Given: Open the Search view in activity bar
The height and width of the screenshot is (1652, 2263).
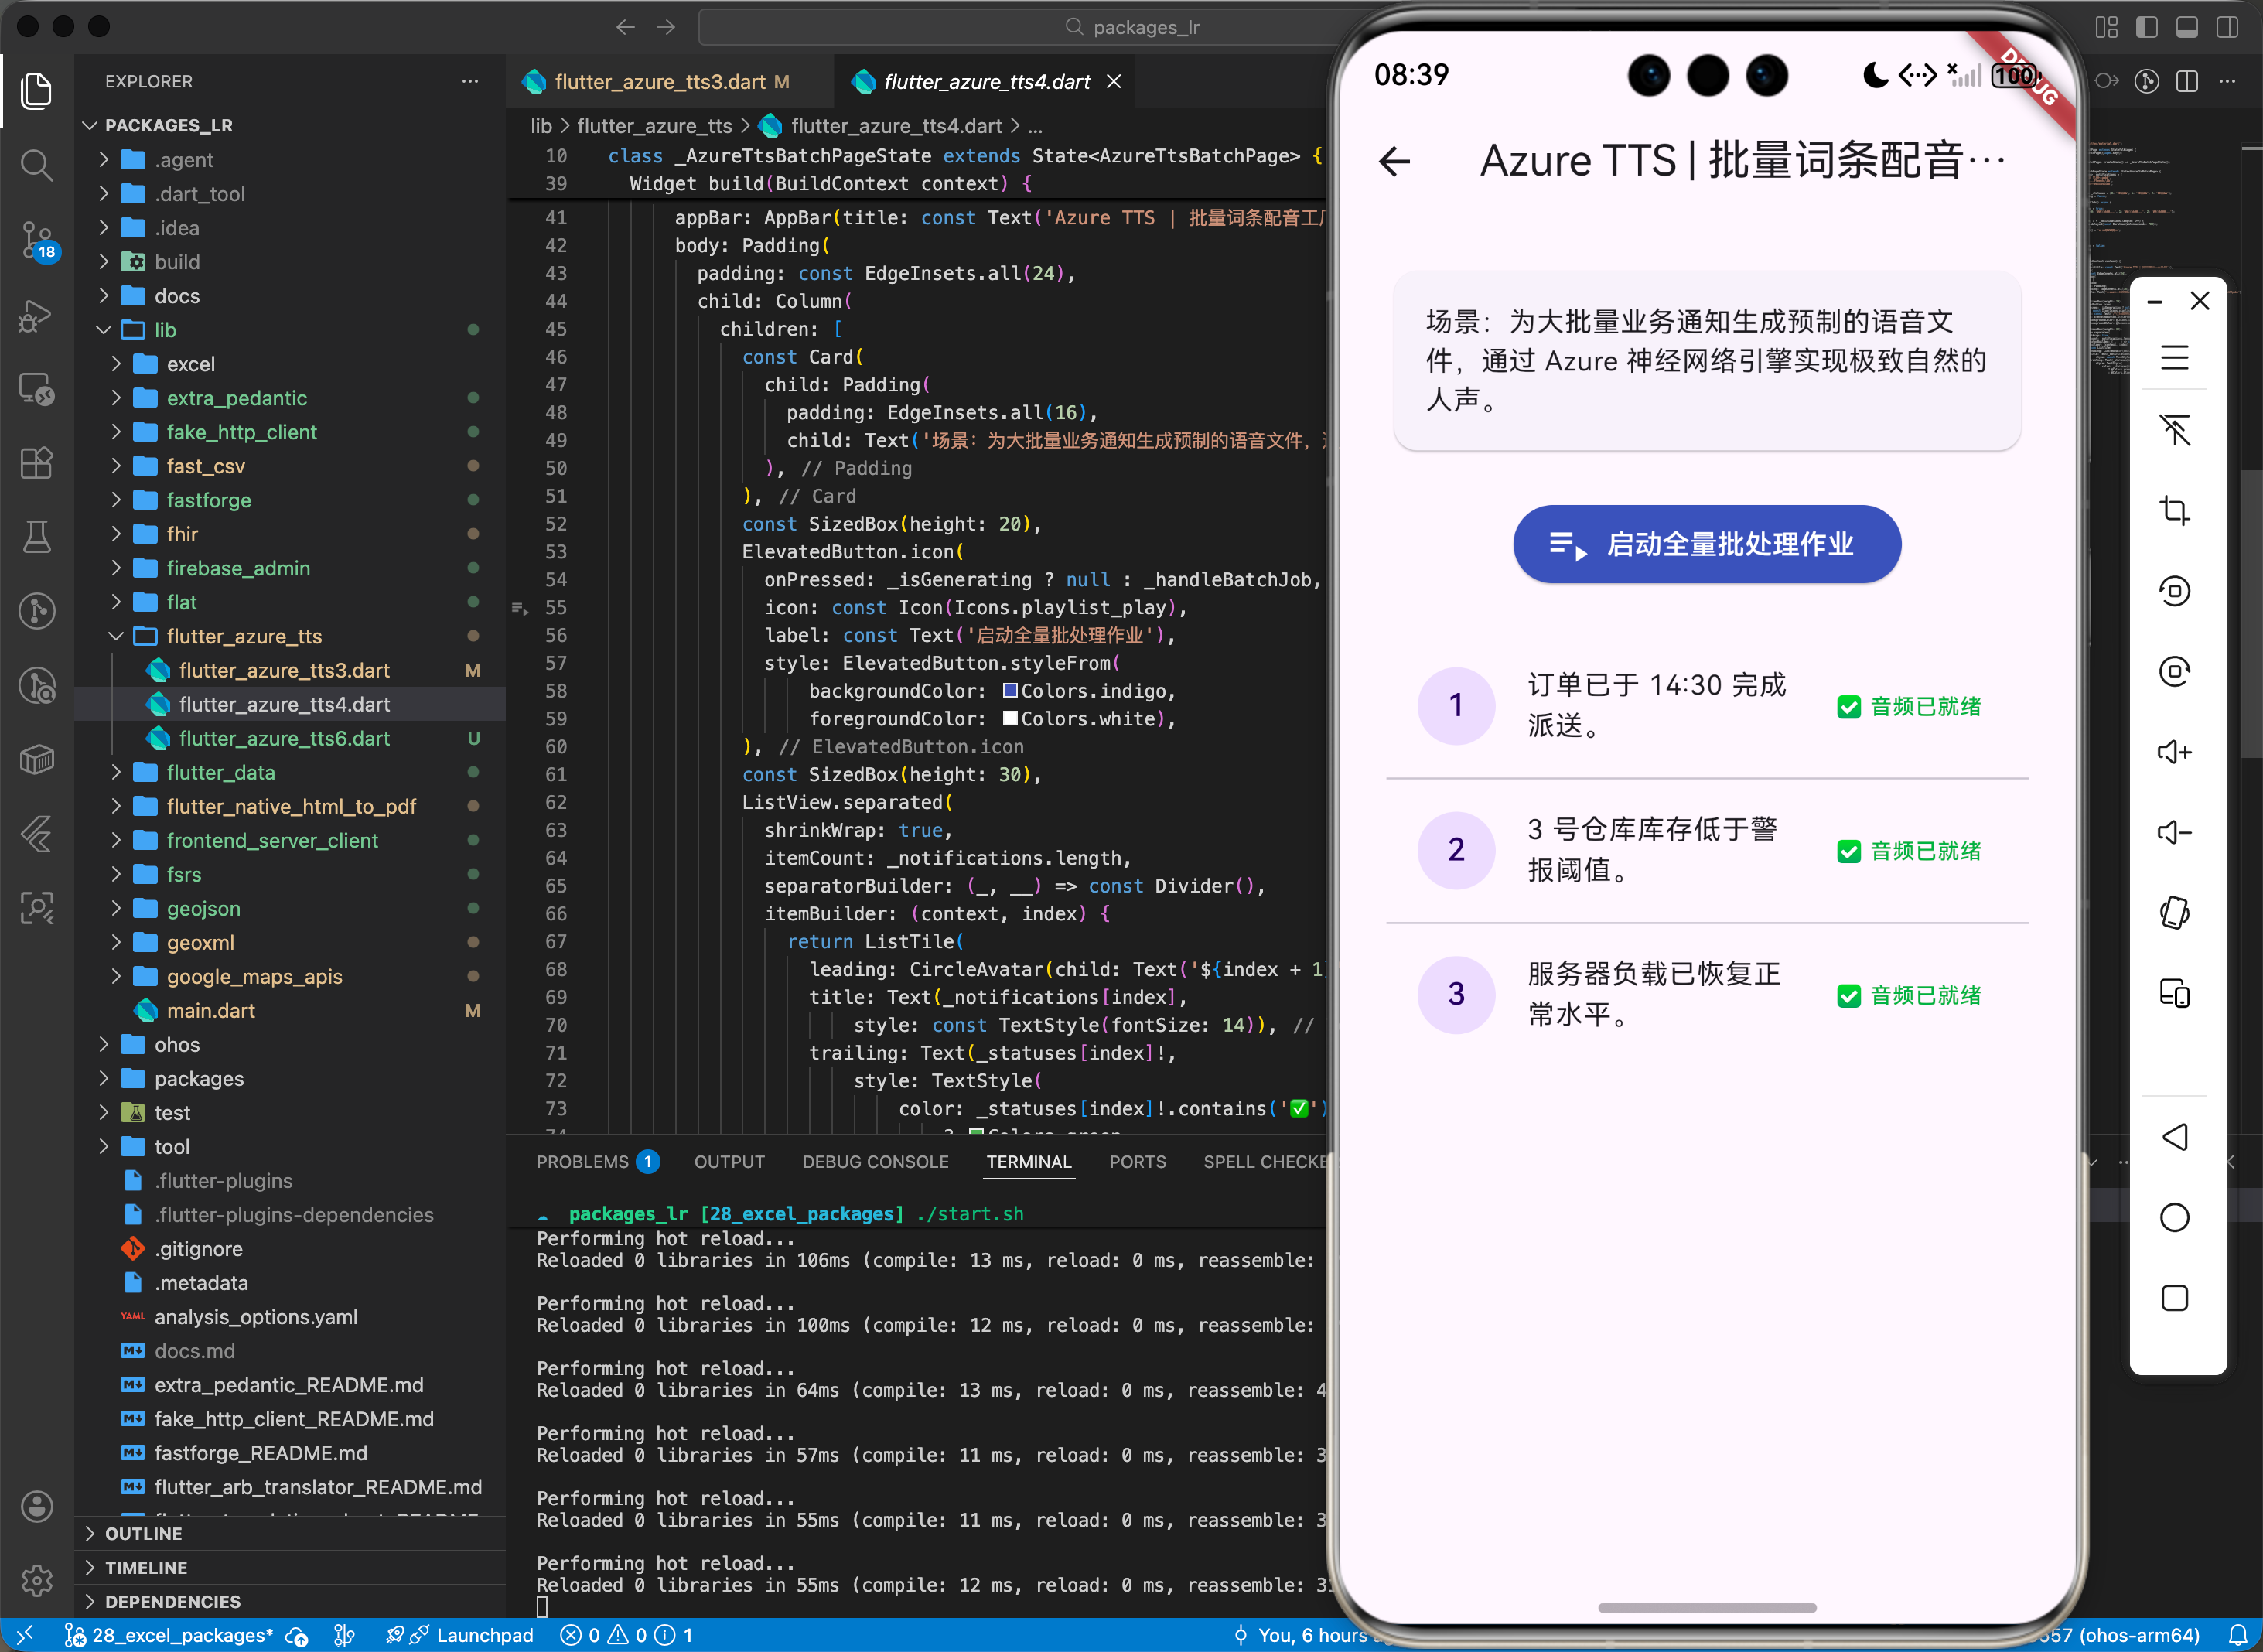Looking at the screenshot, I should 37,165.
